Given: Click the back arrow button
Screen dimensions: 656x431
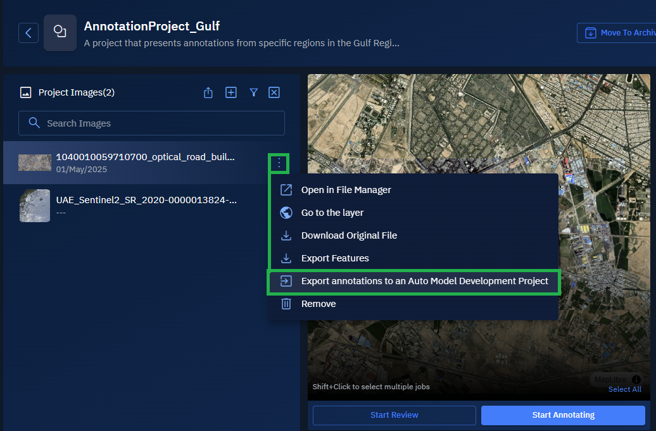Looking at the screenshot, I should pyautogui.click(x=28, y=33).
